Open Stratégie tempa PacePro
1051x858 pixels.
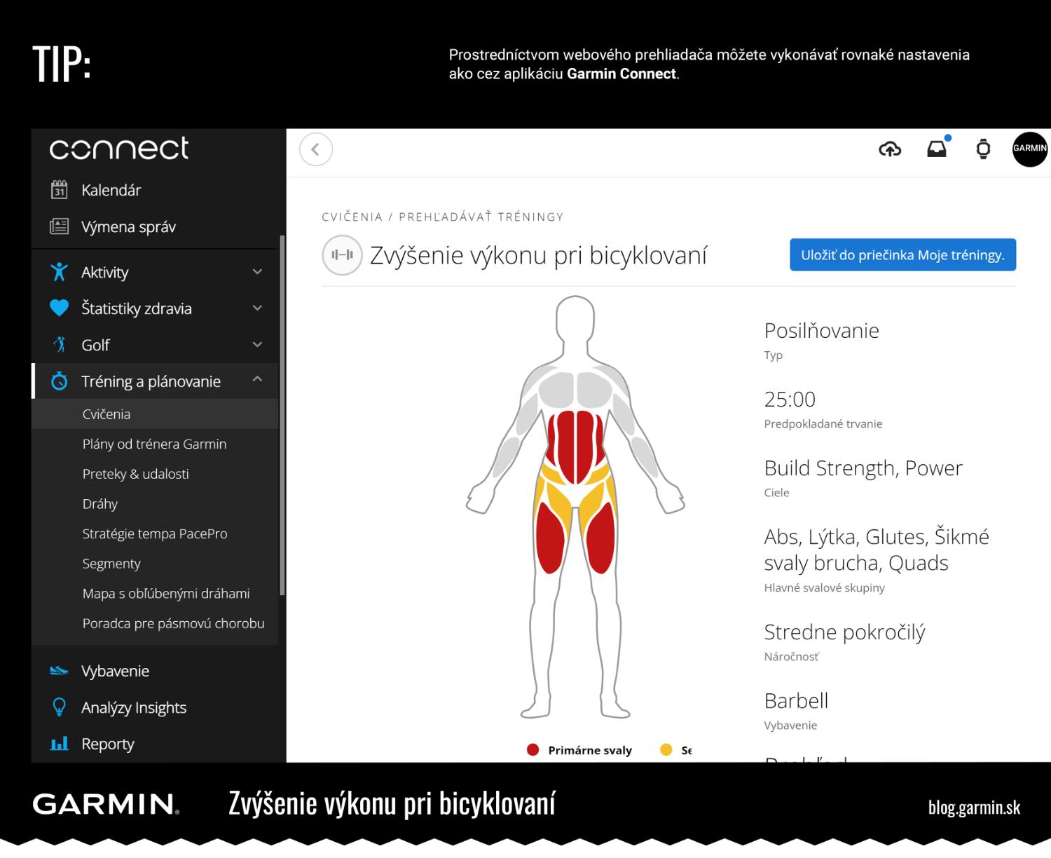[x=155, y=533]
